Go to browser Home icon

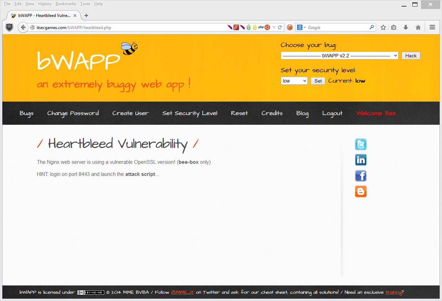pyautogui.click(x=418, y=28)
